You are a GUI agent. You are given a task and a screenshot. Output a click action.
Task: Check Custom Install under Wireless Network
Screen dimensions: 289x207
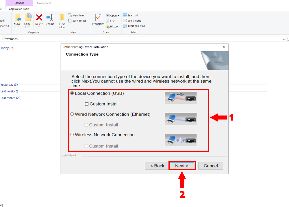86,146
